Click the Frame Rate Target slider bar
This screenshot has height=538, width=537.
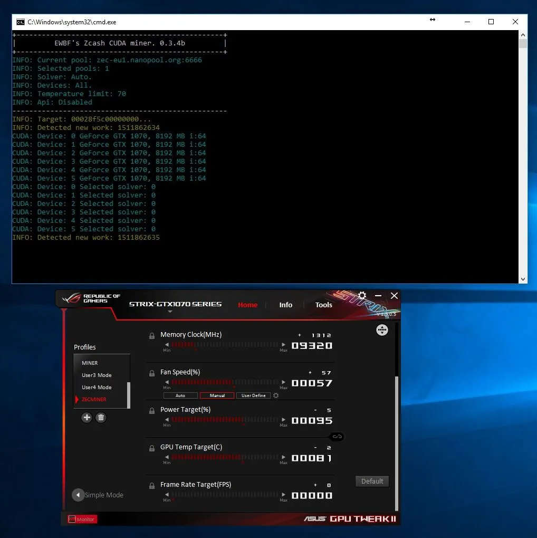click(x=225, y=494)
